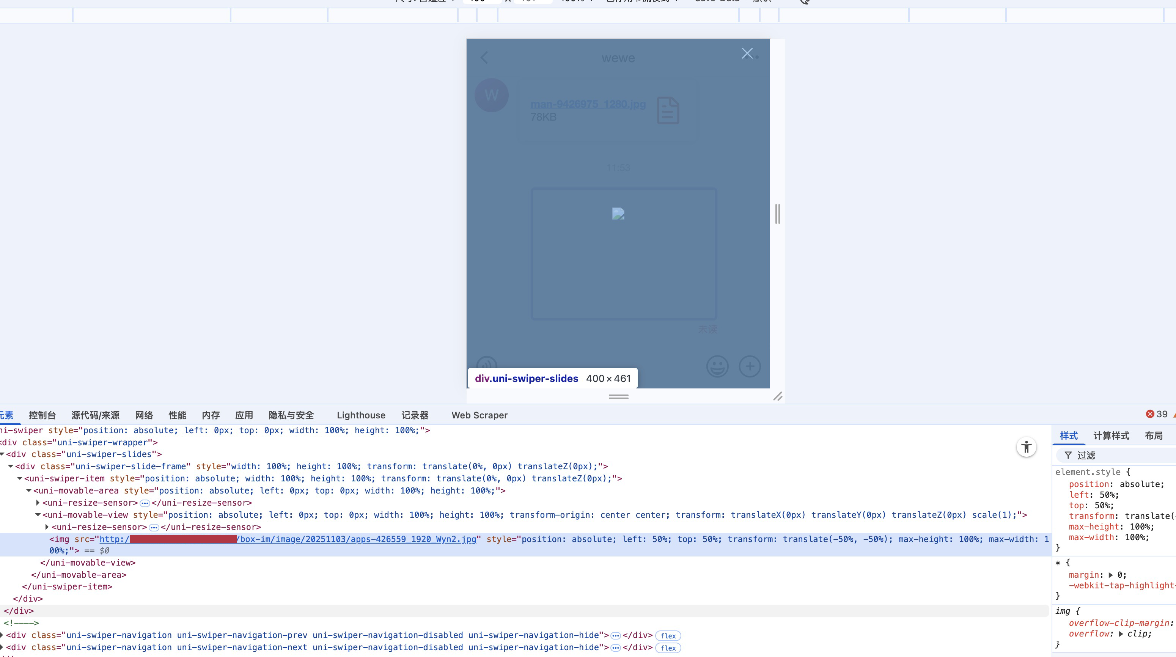Open the Lighthouse tab
This screenshot has width=1176, height=657.
tap(361, 415)
